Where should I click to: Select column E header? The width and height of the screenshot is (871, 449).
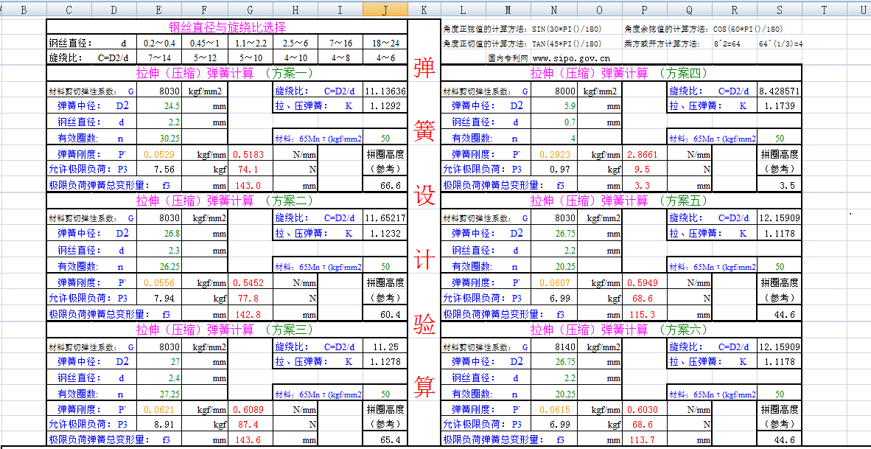159,10
